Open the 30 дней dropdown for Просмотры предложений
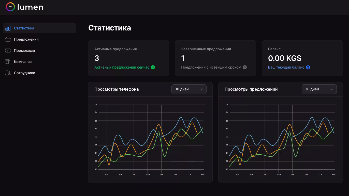 [319, 89]
